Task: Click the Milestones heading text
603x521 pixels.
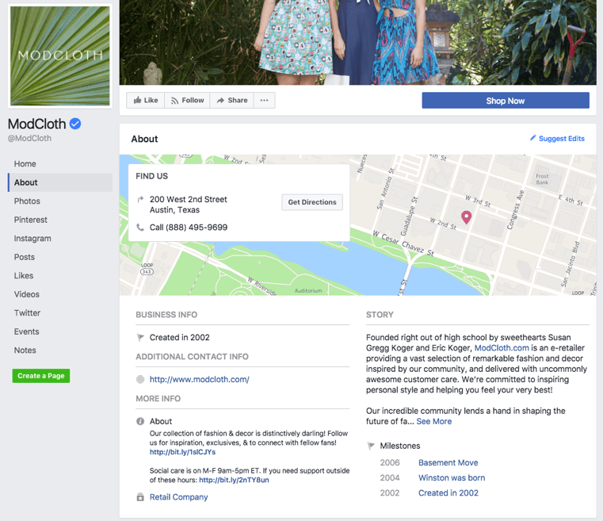Action: [x=400, y=446]
